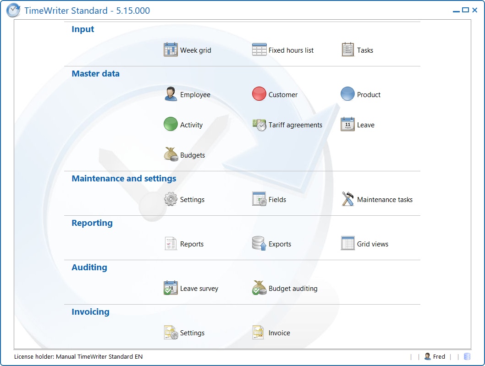Viewport: 485px width, 366px height.
Task: Open the Week grid calendar icon
Action: pyautogui.click(x=171, y=49)
